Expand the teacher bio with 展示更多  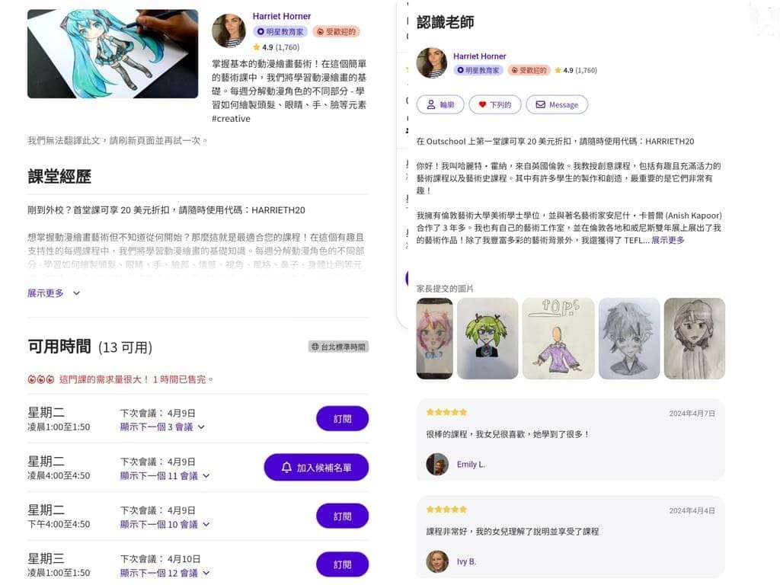668,240
